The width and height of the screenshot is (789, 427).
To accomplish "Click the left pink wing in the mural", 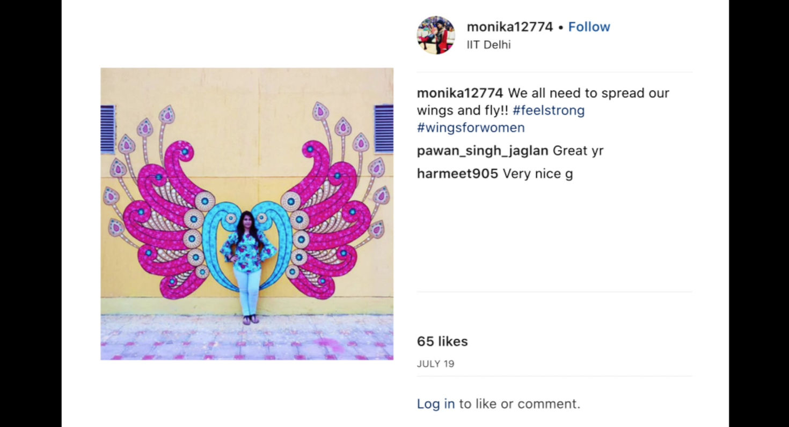I will tap(161, 214).
